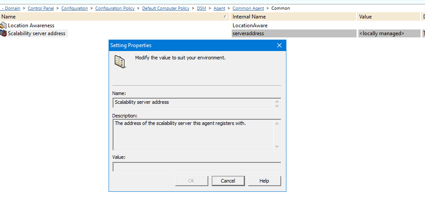
Task: Sort by the Internal Name column header
Action: [x=249, y=17]
